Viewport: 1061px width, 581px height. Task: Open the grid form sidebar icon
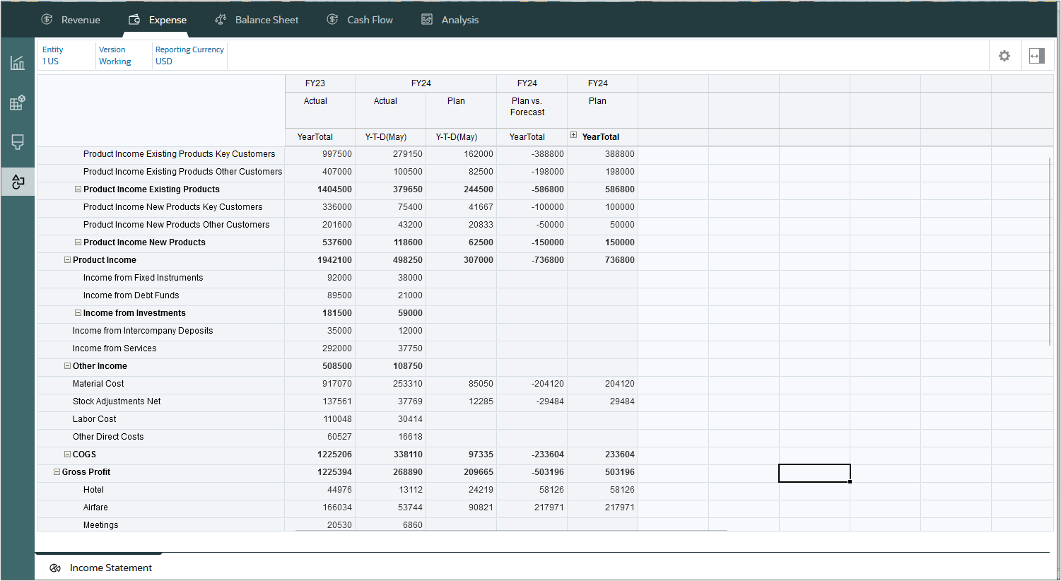pyautogui.click(x=18, y=103)
